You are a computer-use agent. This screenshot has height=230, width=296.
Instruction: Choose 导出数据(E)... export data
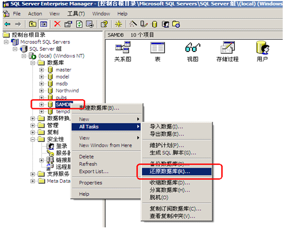pos(176,134)
